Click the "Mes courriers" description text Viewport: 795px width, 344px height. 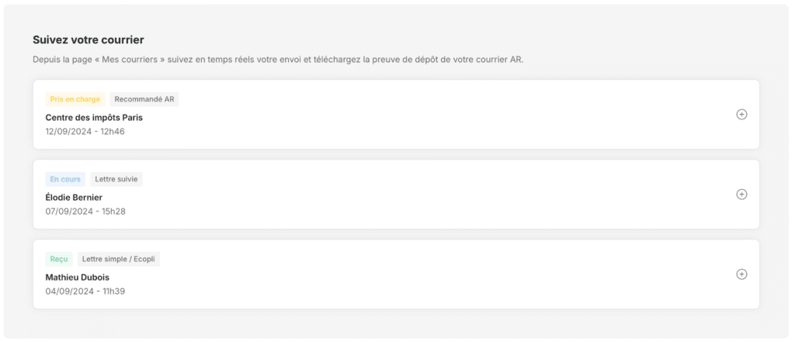point(278,60)
